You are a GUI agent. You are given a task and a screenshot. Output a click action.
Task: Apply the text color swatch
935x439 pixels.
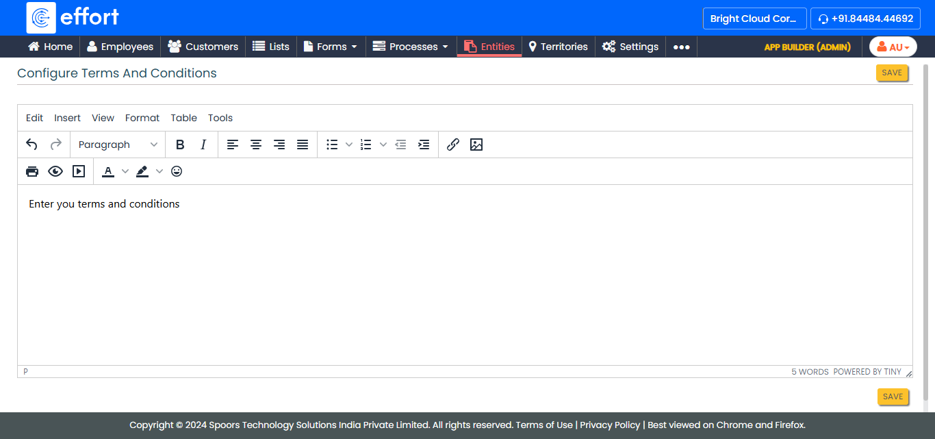tap(108, 171)
